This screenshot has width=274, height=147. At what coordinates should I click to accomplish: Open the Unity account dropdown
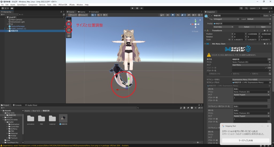tap(5, 8)
